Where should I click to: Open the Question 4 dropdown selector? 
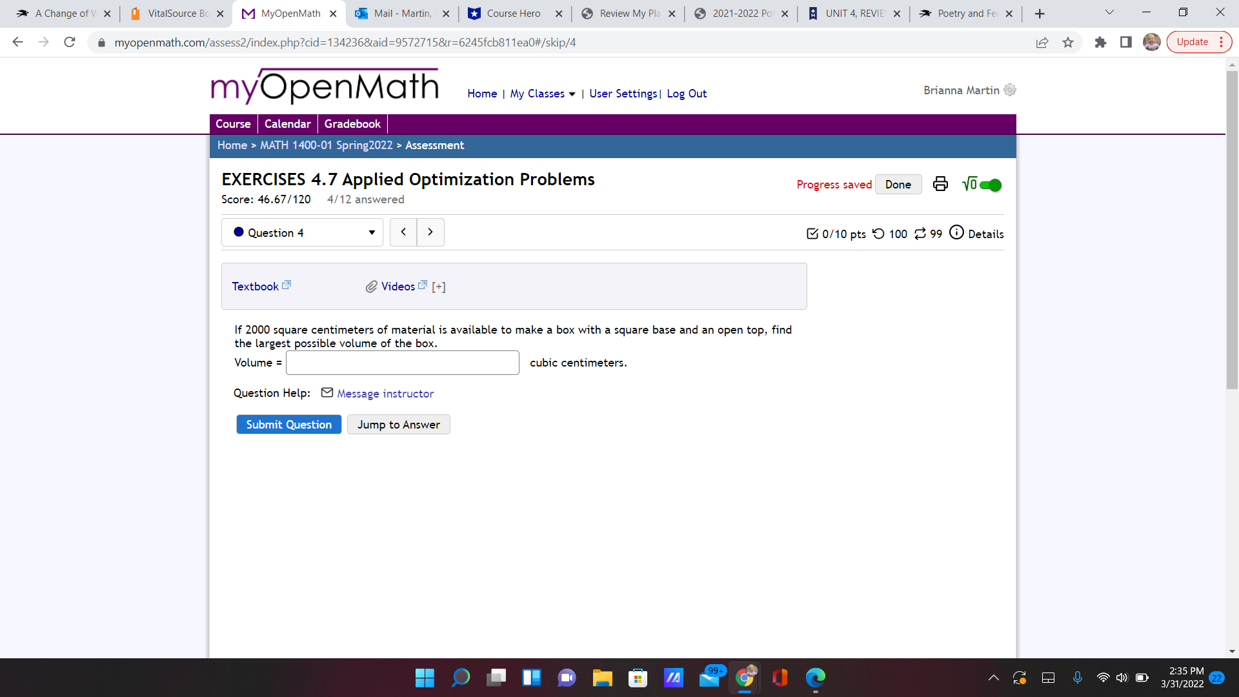click(x=302, y=232)
